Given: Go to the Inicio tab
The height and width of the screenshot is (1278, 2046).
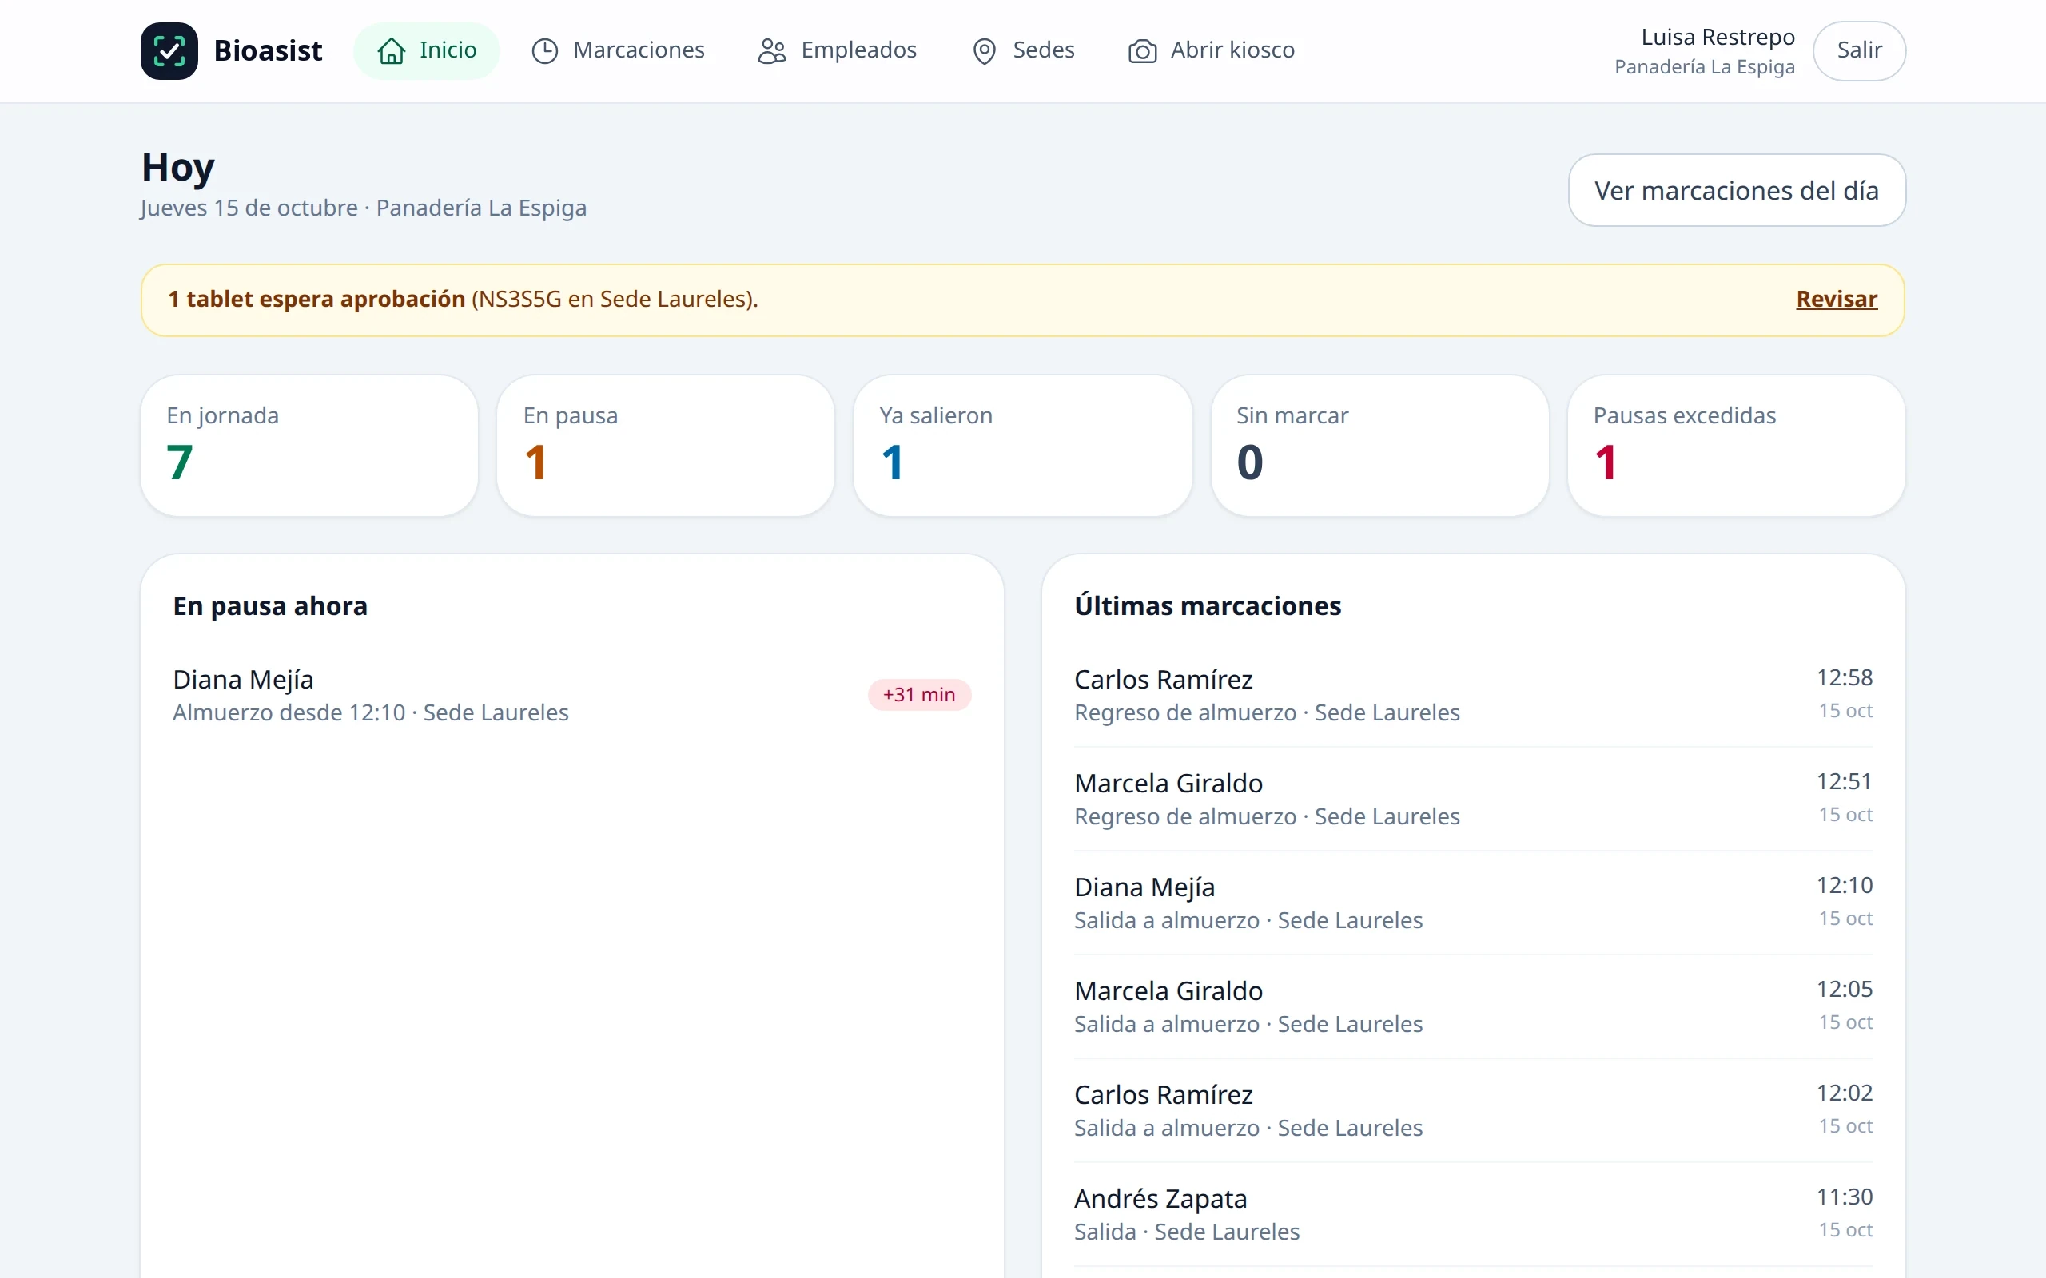Looking at the screenshot, I should coord(427,50).
